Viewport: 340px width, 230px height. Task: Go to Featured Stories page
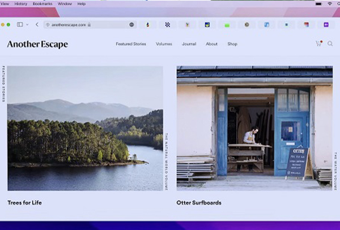[x=131, y=44]
